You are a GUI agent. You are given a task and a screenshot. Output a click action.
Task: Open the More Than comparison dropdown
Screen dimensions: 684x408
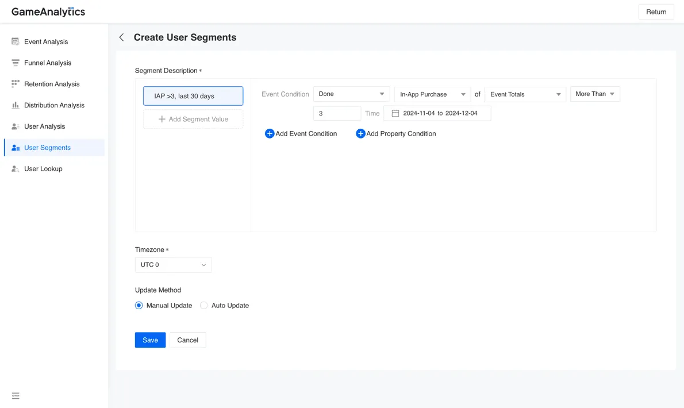(595, 94)
